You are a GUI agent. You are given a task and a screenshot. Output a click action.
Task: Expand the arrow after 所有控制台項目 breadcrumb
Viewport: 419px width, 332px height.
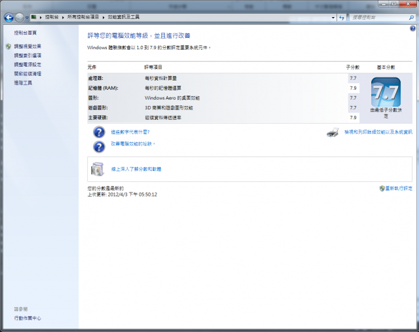(103, 18)
